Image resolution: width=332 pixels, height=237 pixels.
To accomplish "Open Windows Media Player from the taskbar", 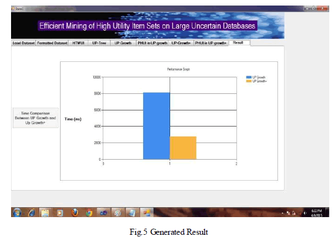I will 60,212.
